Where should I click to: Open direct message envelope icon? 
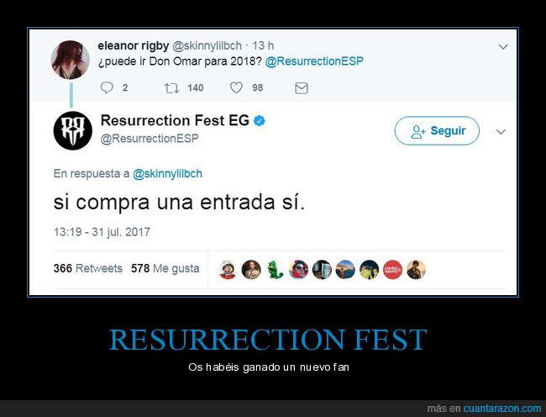coord(302,88)
